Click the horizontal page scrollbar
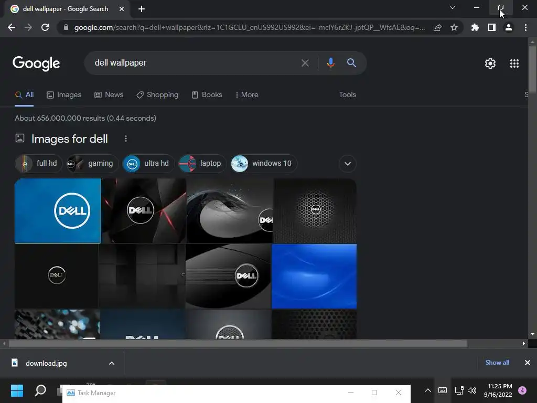Screen dimensions: 537x403 tap(238, 343)
